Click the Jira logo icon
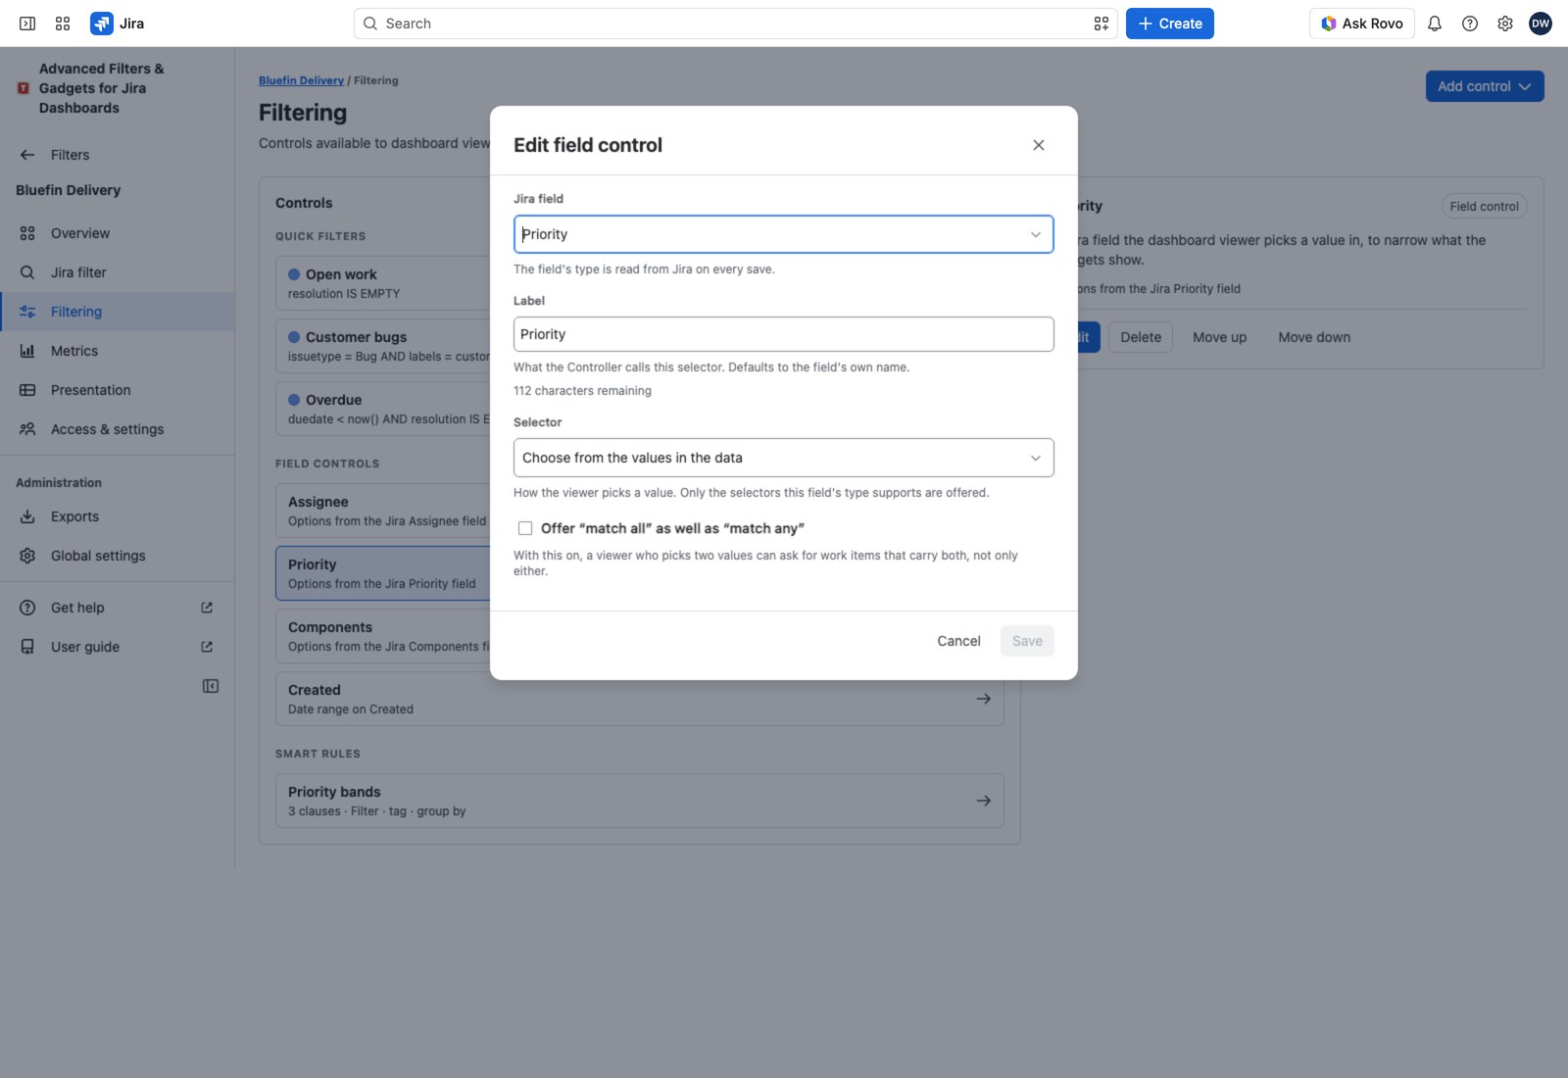The image size is (1568, 1078). [102, 24]
